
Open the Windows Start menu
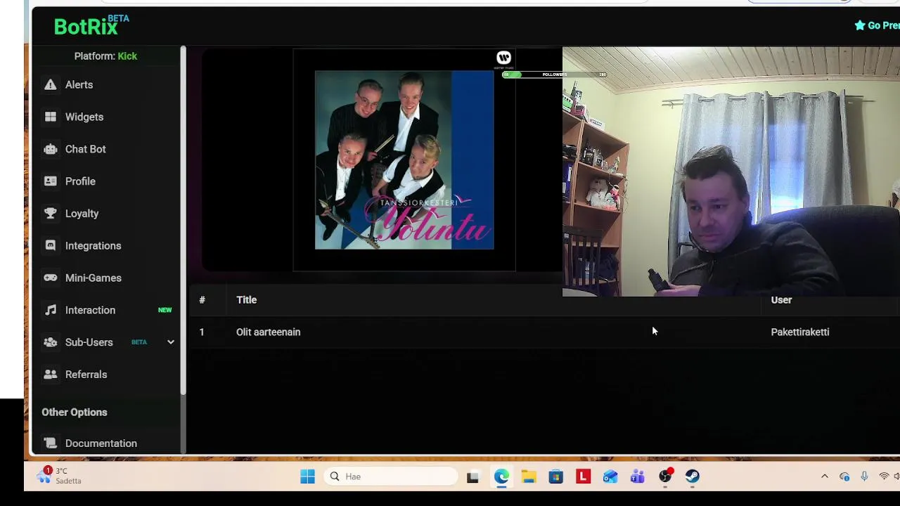(307, 476)
